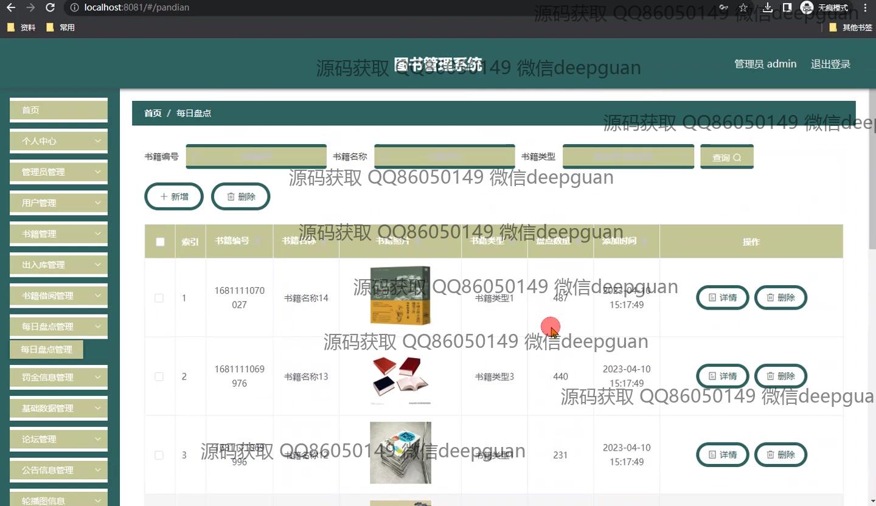Open Chrome three-dot menu
The width and height of the screenshot is (876, 506).
tap(865, 8)
